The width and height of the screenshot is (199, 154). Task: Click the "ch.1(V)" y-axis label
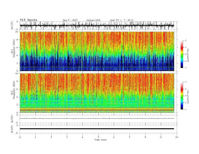point(12,26)
